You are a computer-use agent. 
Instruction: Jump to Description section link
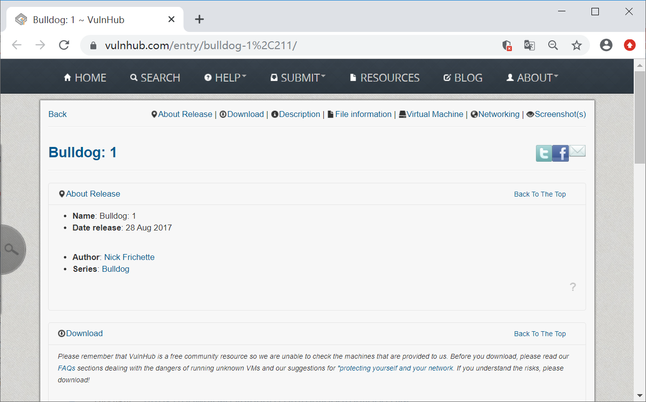click(x=296, y=114)
